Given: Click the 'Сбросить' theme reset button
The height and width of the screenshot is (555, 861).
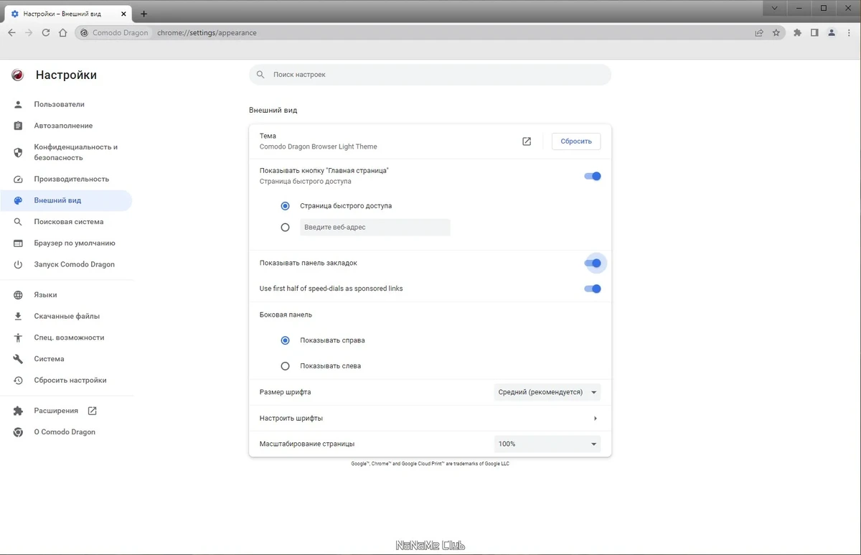Looking at the screenshot, I should click(x=576, y=141).
